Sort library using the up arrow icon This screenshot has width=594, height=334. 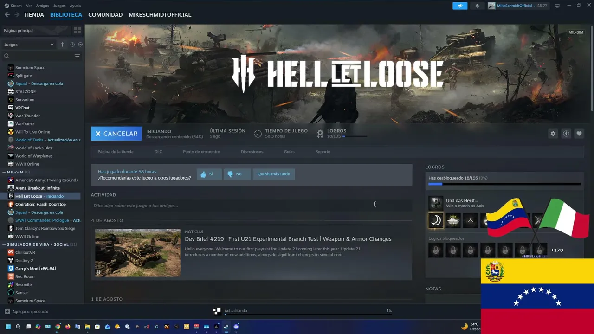(x=63, y=45)
